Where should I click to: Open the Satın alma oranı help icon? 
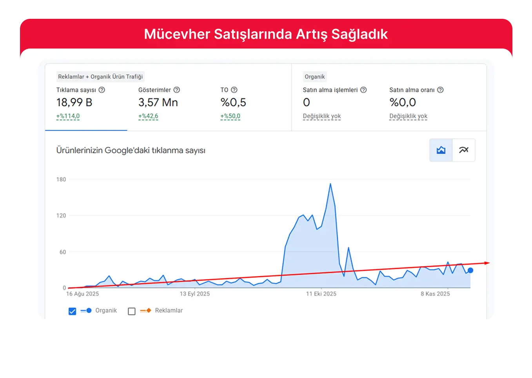tap(440, 90)
